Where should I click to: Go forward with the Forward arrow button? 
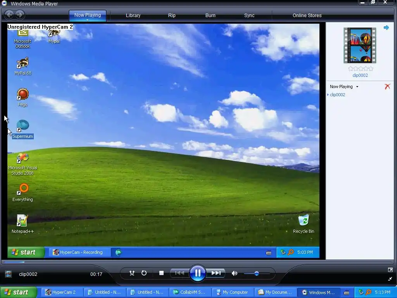tap(20, 15)
